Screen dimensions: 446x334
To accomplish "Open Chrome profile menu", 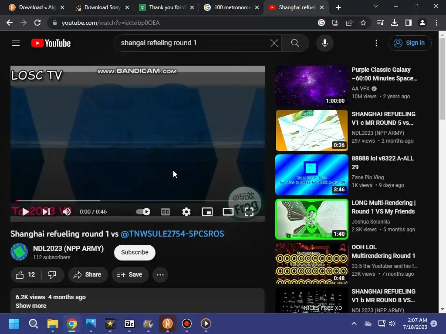I will point(422,23).
